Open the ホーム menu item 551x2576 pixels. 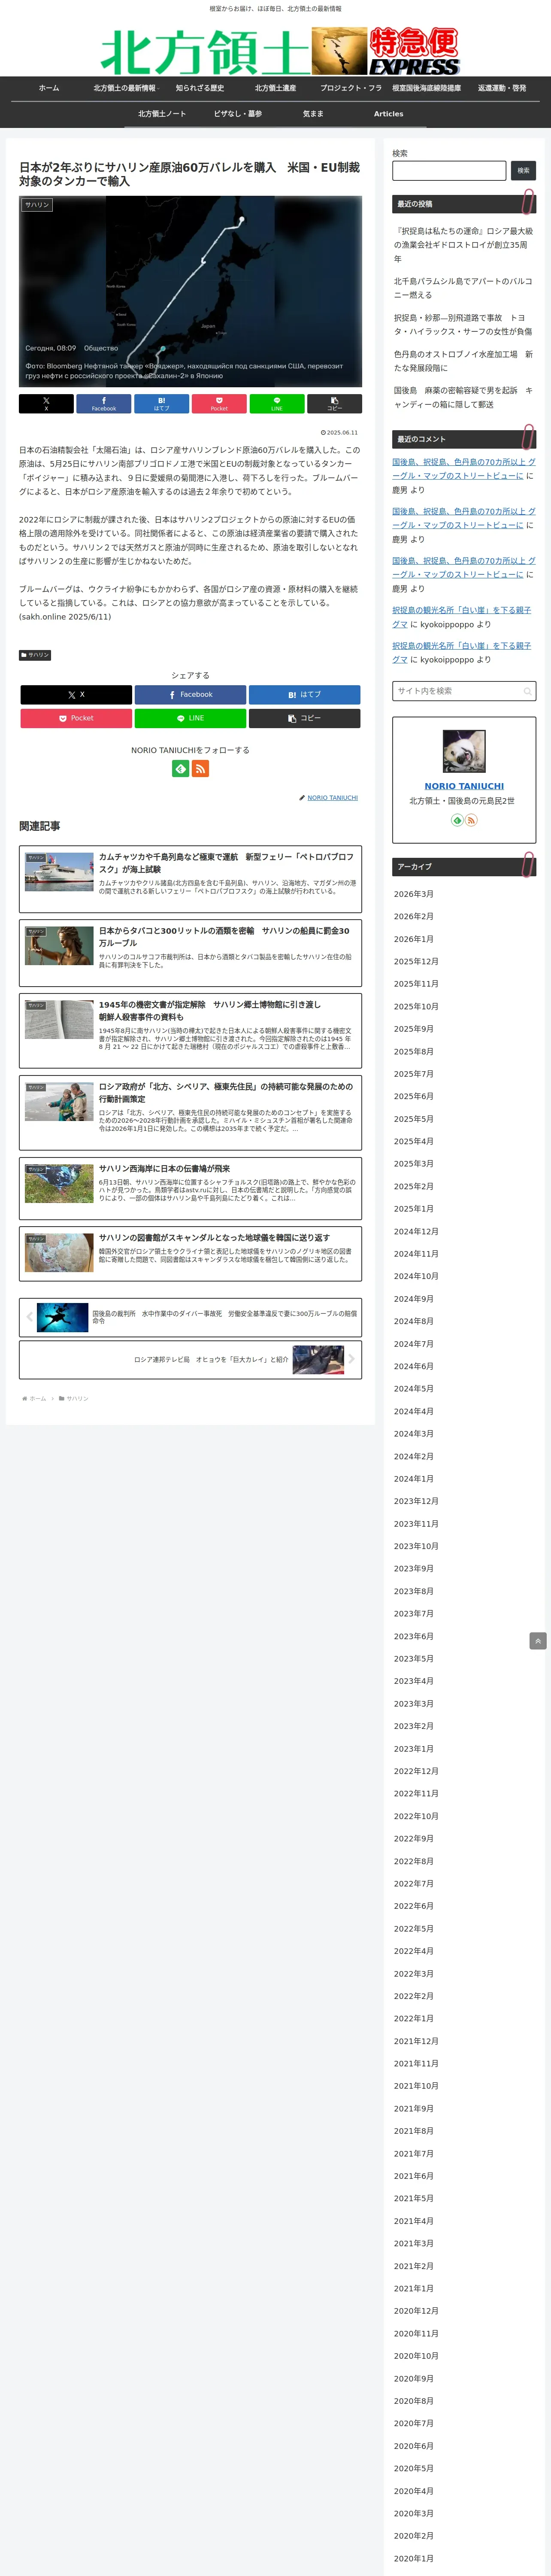coord(49,88)
